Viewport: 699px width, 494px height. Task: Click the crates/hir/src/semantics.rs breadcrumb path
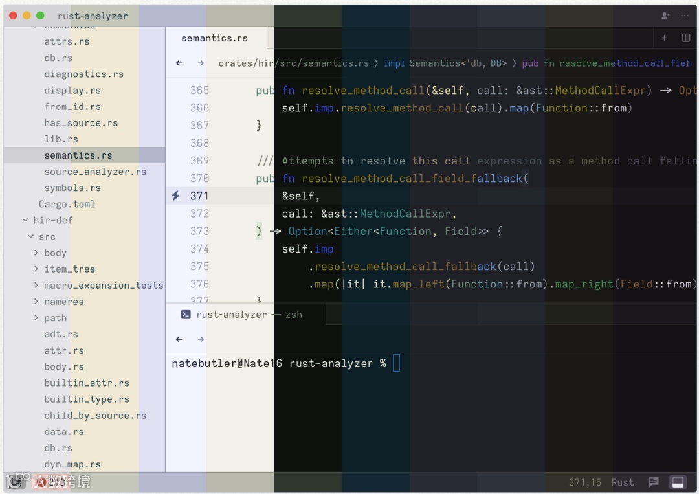click(x=293, y=63)
